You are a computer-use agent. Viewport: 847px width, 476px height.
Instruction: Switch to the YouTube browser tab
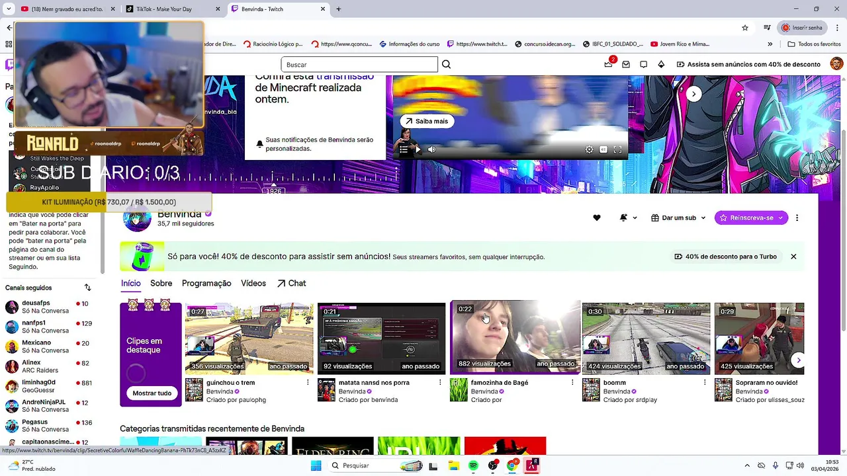pyautogui.click(x=66, y=9)
